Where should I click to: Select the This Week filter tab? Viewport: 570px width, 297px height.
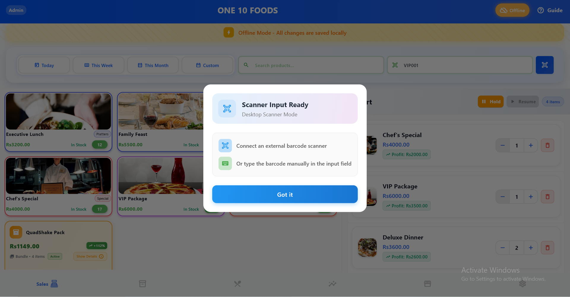point(99,65)
